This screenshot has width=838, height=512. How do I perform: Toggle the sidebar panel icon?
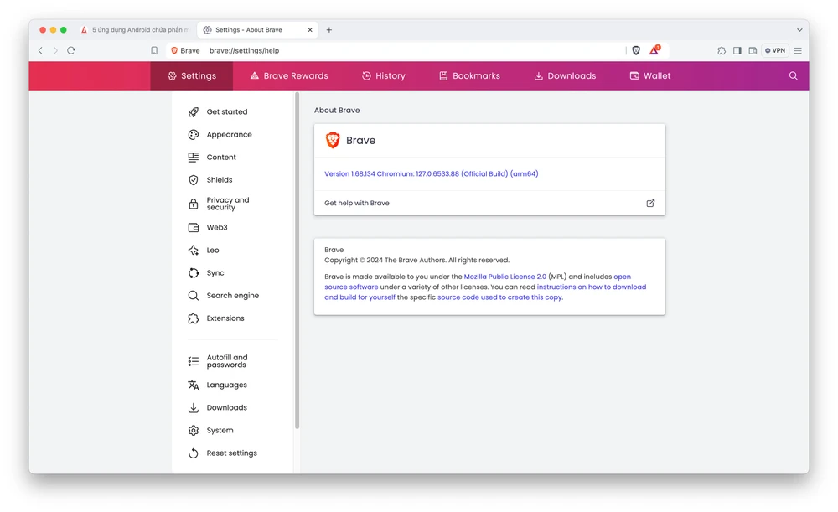coord(737,50)
